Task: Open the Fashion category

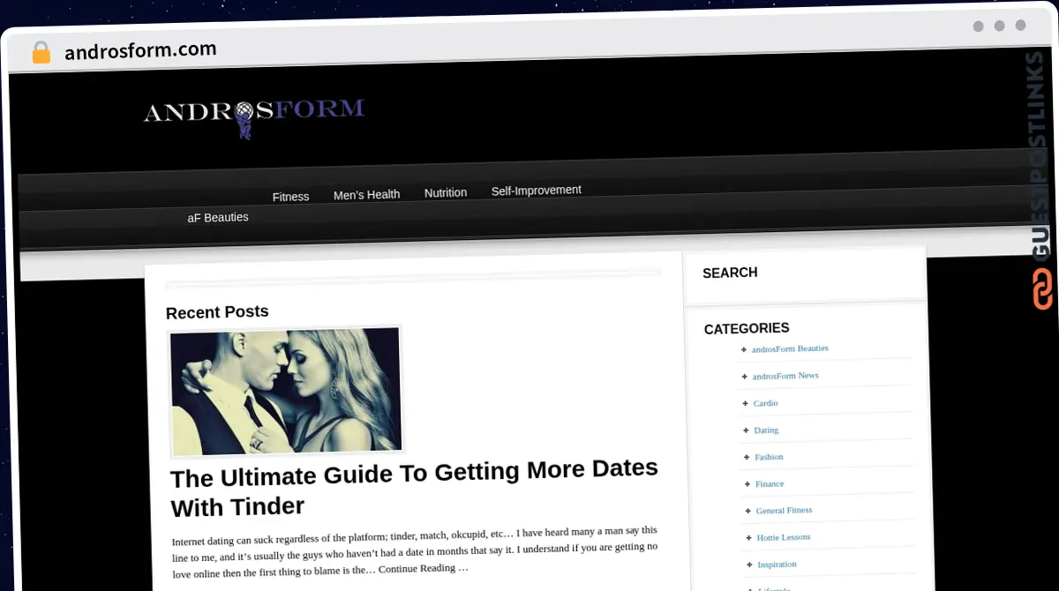Action: [769, 457]
